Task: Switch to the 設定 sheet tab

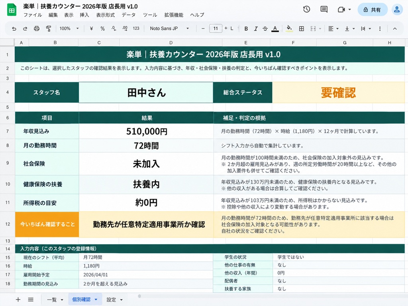Action: tap(114, 300)
